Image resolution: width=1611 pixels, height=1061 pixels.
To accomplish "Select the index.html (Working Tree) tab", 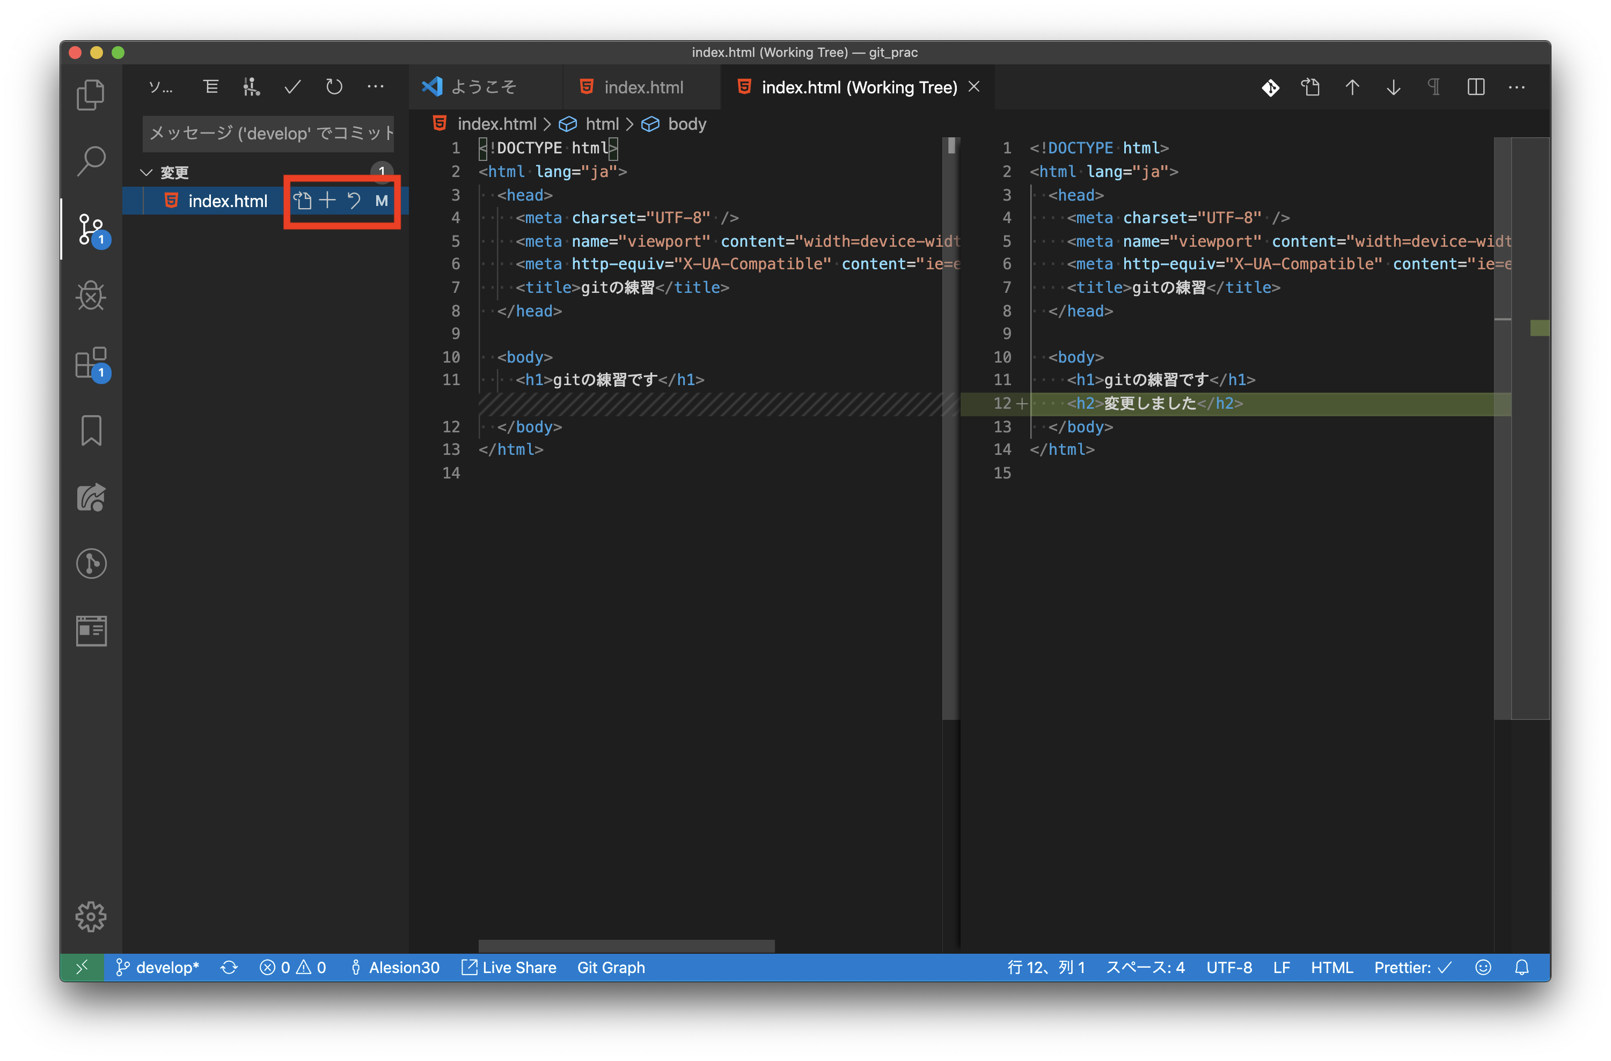I will tap(859, 87).
